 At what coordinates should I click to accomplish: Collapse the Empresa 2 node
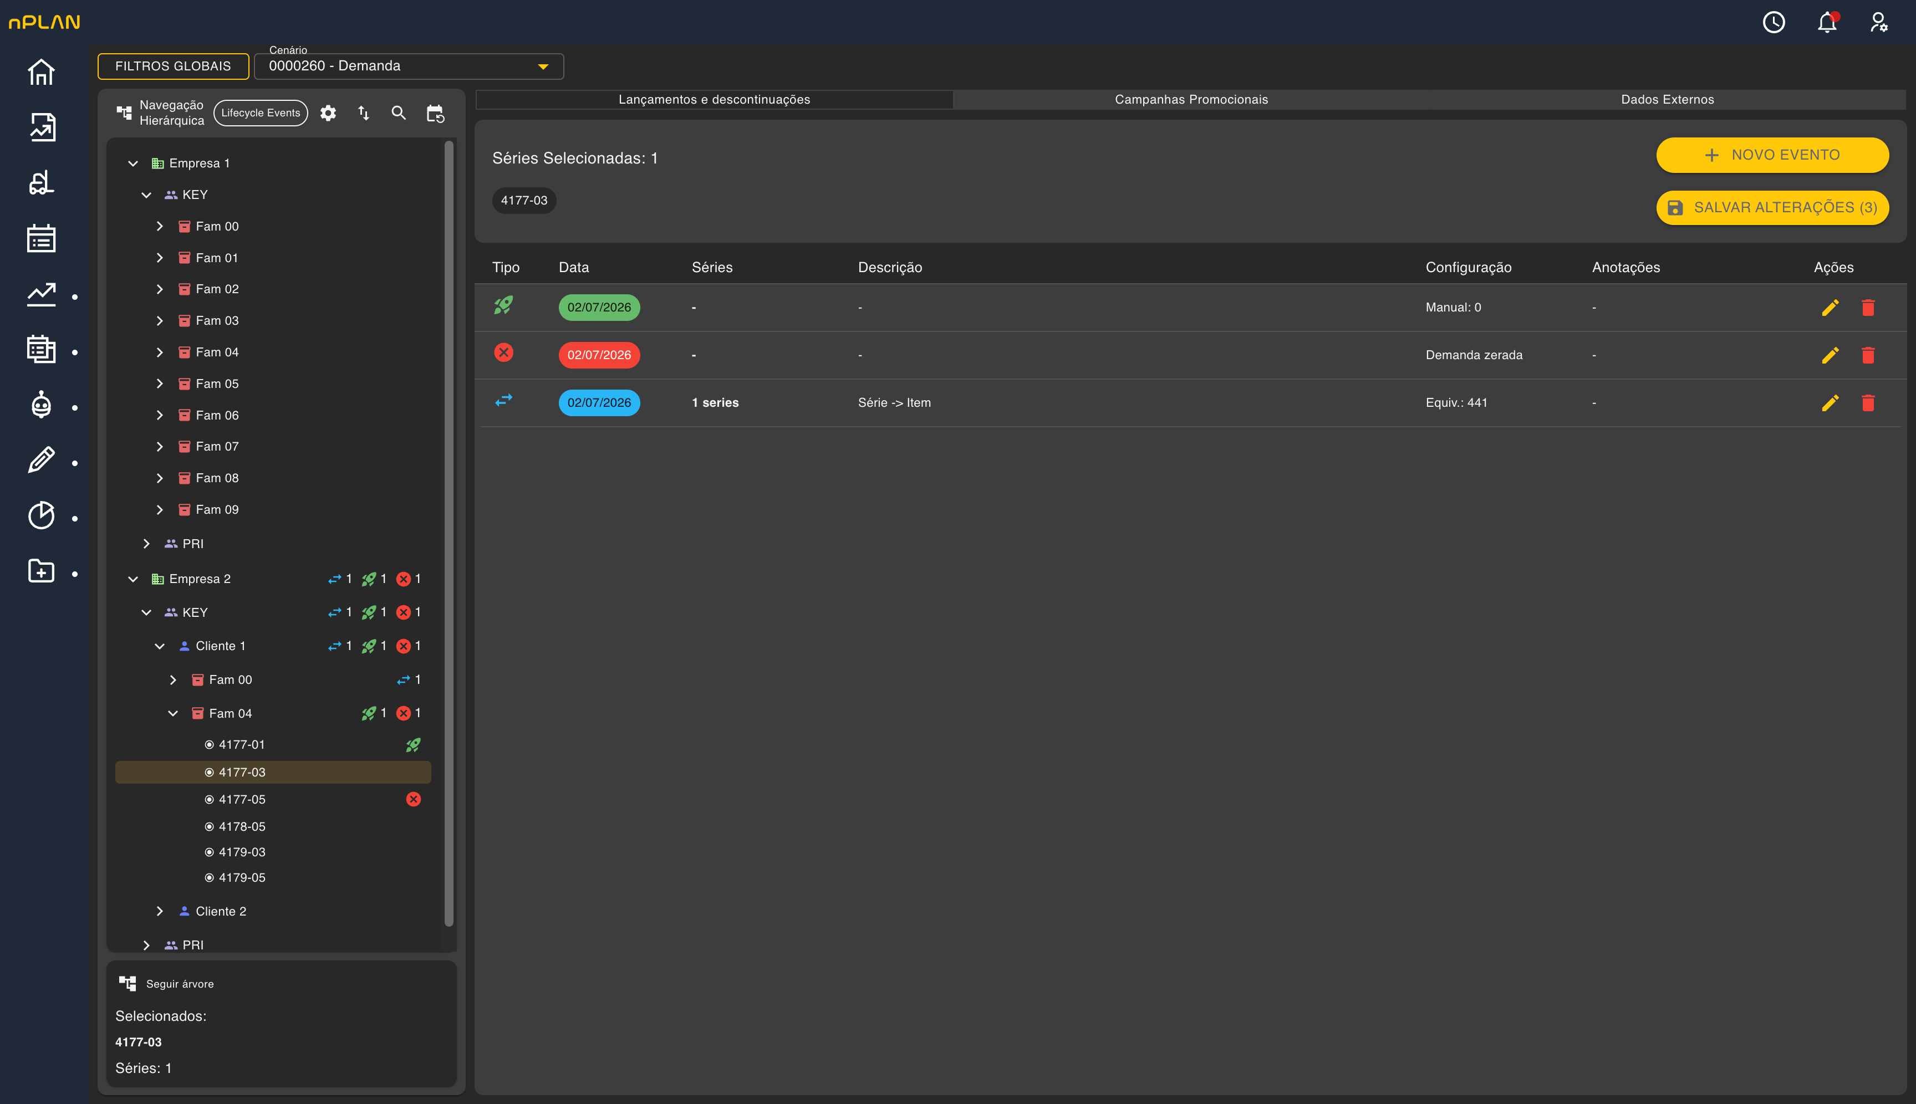(x=133, y=579)
